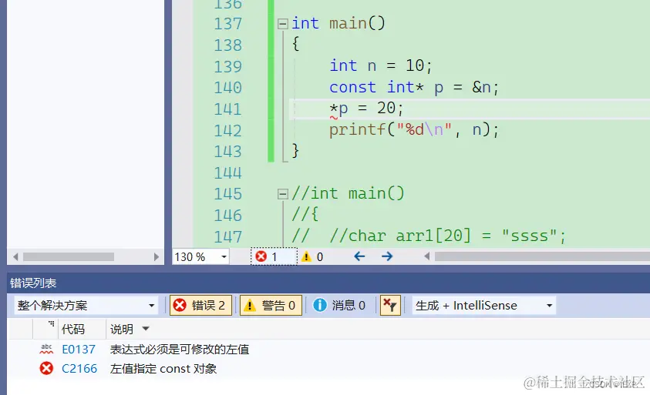The image size is (650, 395).
Task: Click the printf("%d\n", n); line
Action: click(x=414, y=130)
